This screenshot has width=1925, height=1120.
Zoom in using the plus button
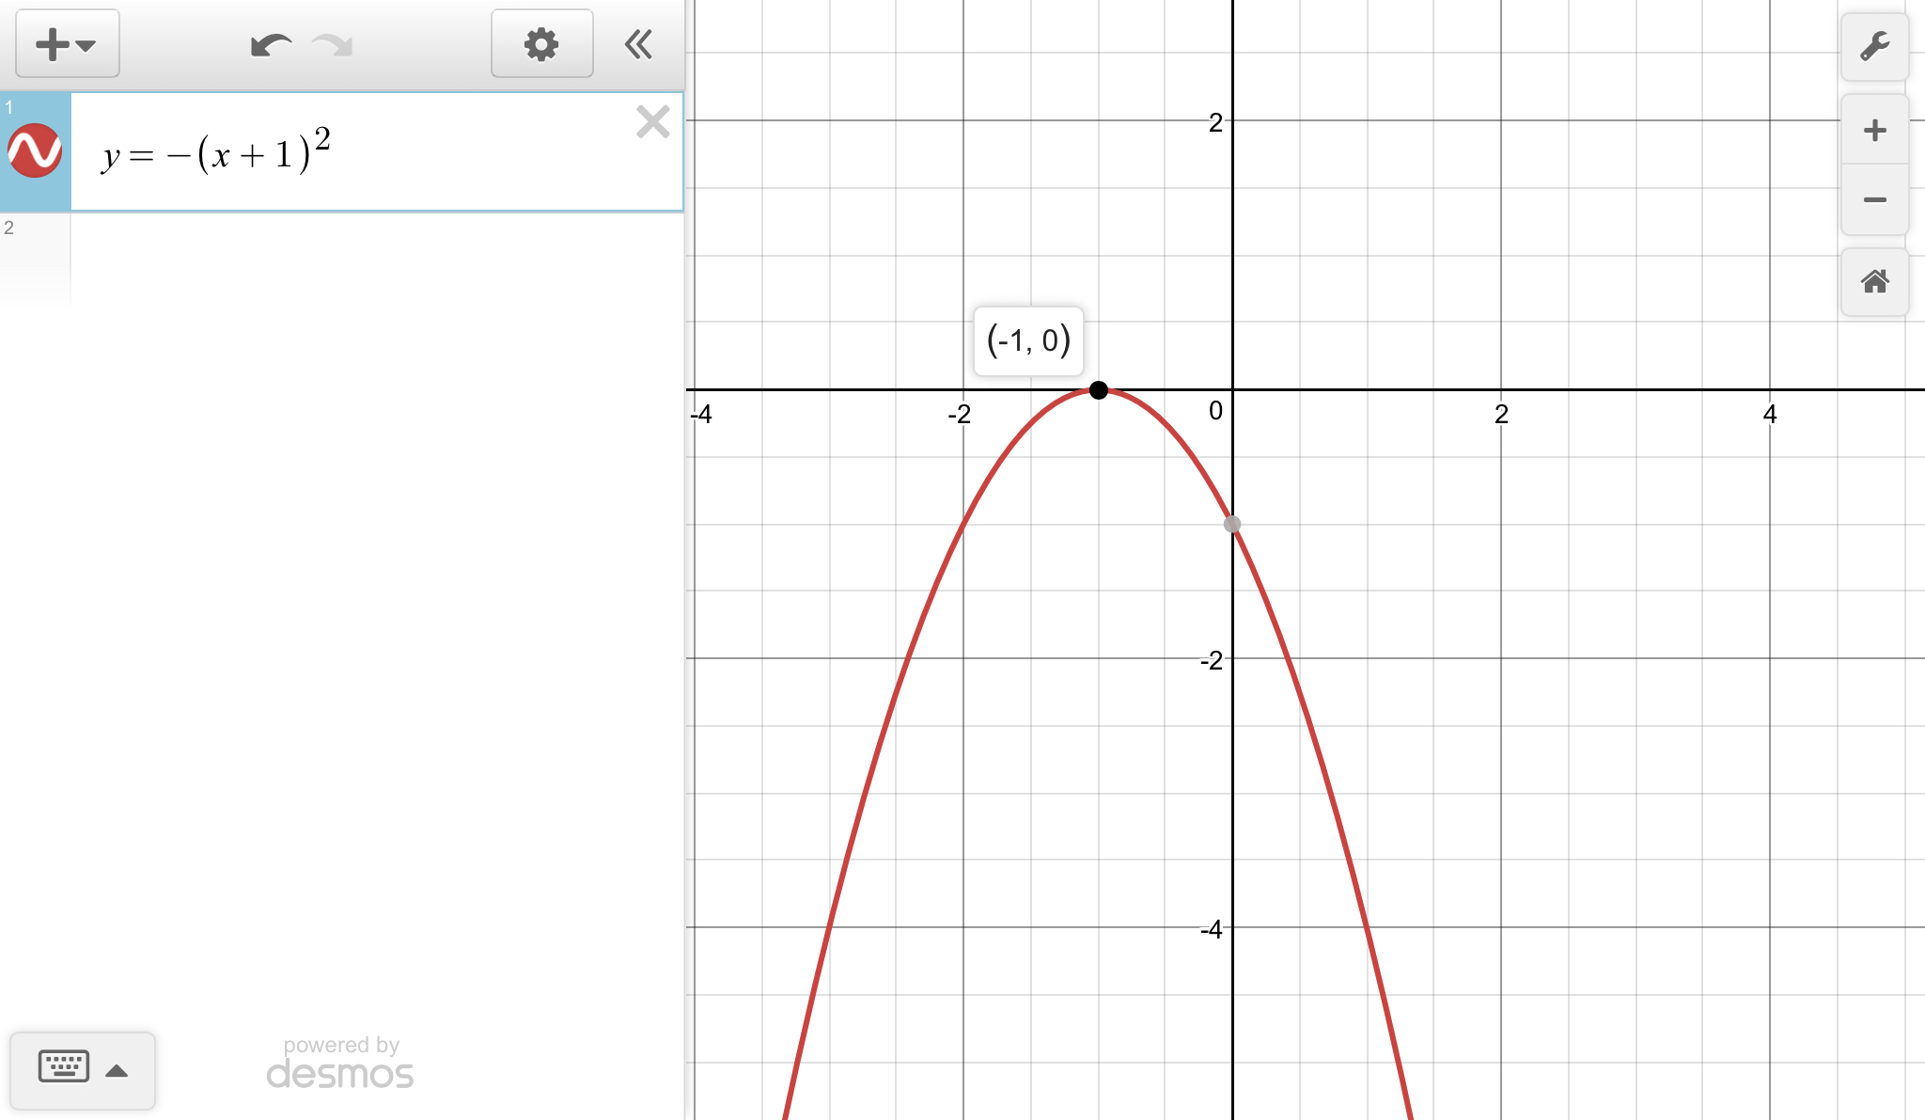[1874, 130]
